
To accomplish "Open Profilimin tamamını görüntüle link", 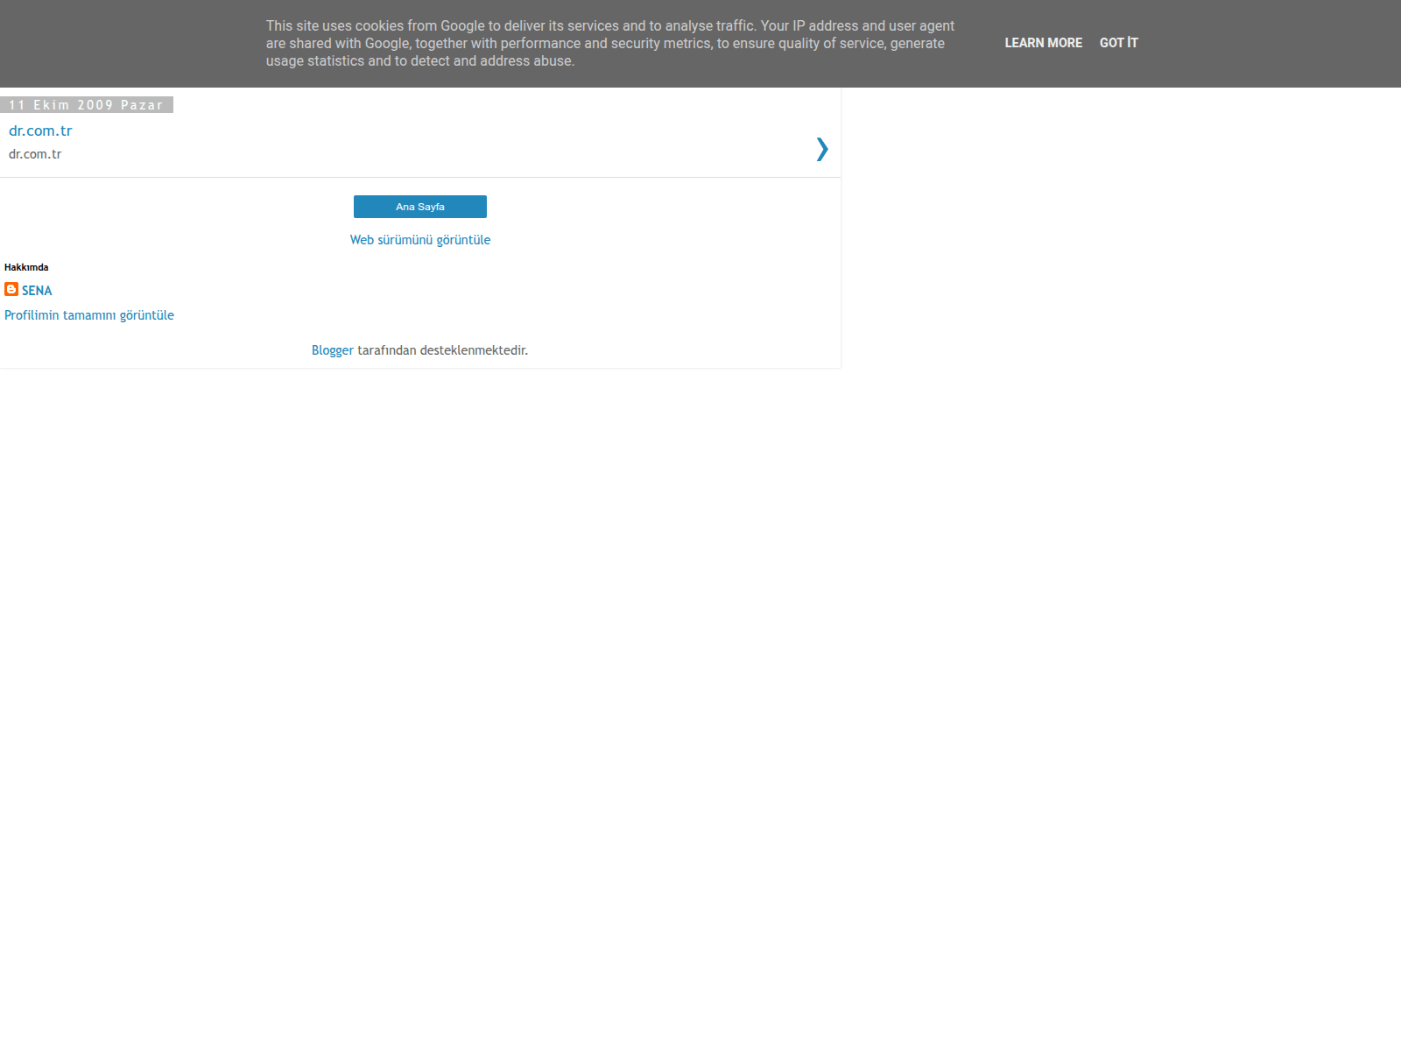I will pos(89,315).
